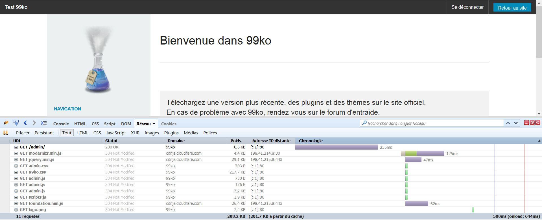
Task: Click the Test 99ko site title
Action: (x=16, y=7)
